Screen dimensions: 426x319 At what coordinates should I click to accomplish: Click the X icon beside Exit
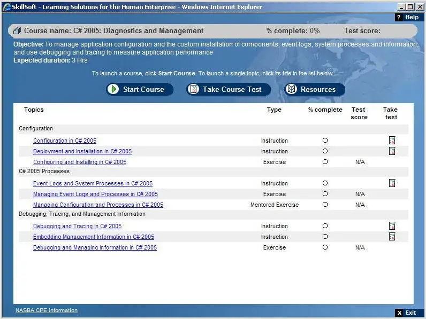pyautogui.click(x=399, y=313)
